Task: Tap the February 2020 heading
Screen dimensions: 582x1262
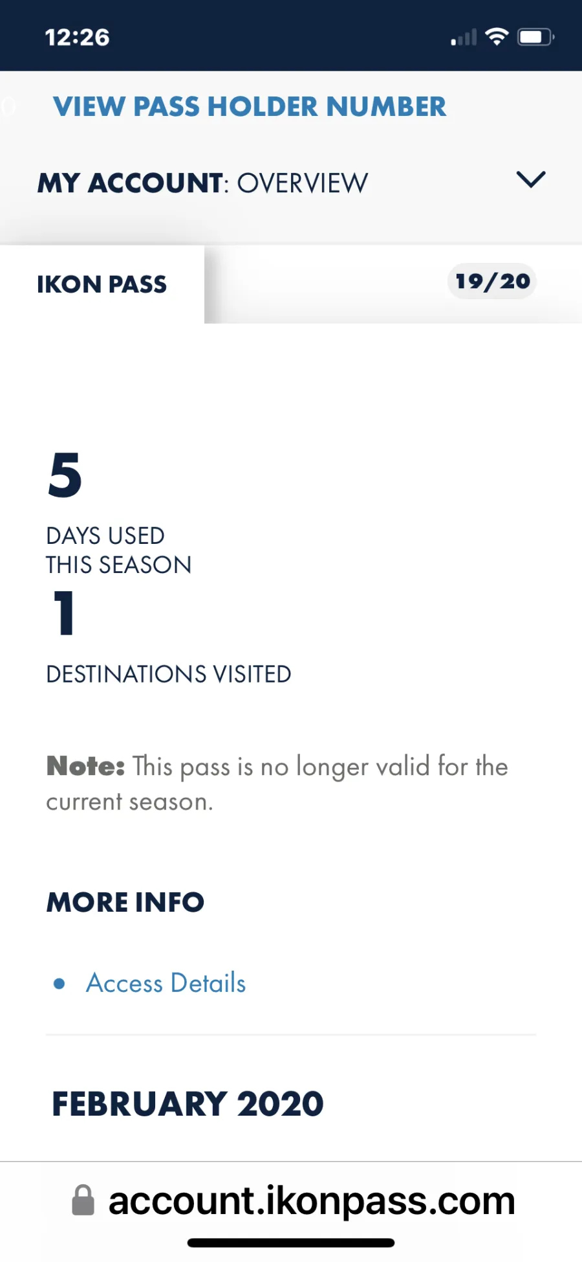Action: pos(188,1104)
